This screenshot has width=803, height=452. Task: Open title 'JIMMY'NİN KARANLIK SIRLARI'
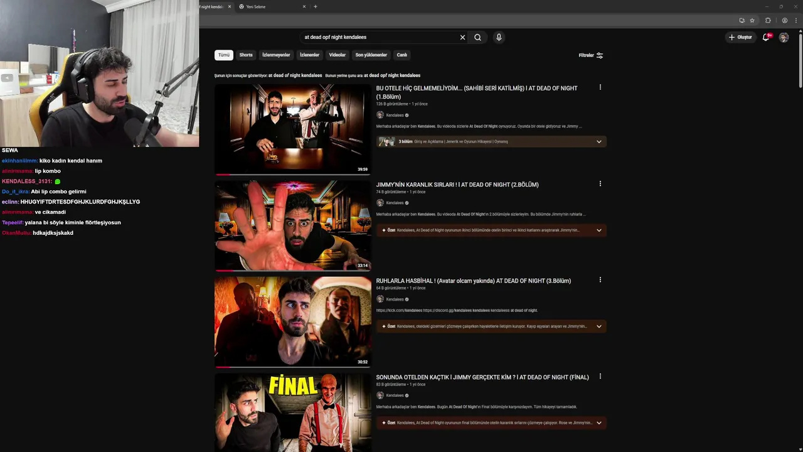457,185
